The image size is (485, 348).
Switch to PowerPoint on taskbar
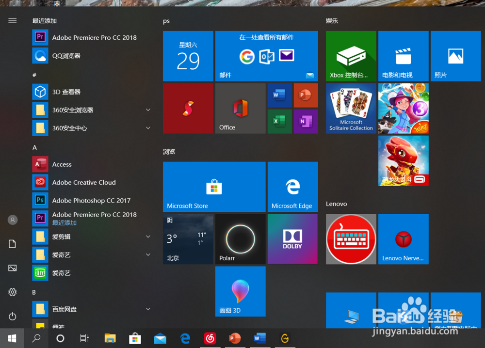[x=235, y=338]
